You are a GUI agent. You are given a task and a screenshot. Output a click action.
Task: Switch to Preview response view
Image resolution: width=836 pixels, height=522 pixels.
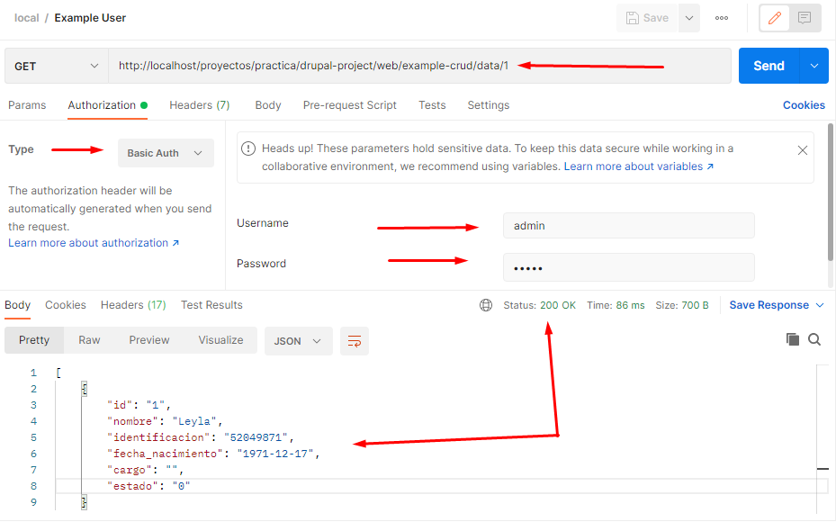coord(149,340)
